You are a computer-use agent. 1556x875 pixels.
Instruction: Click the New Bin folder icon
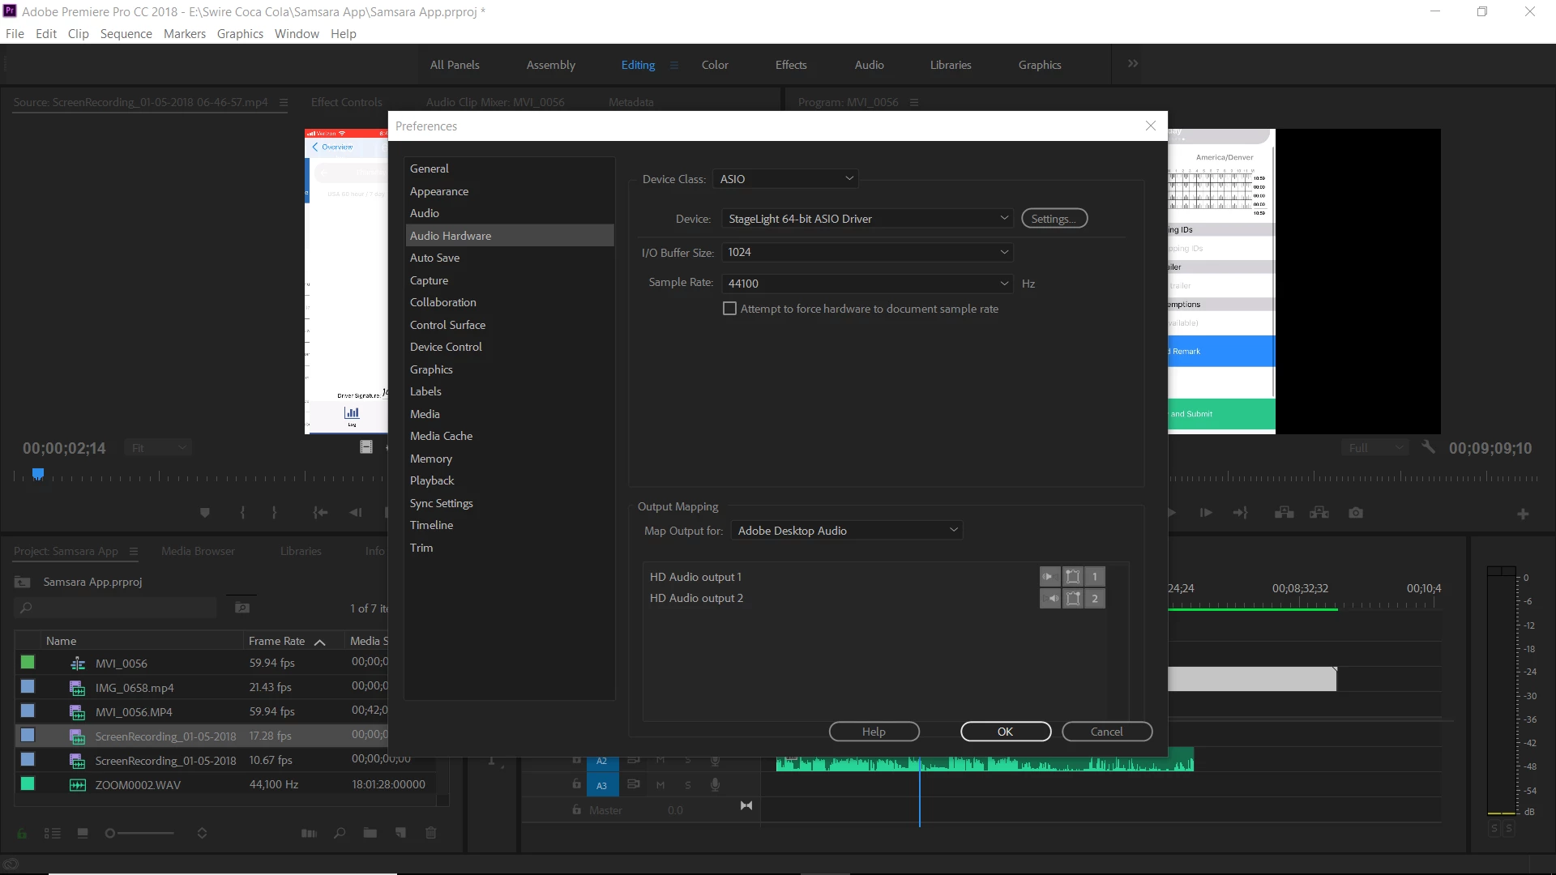(x=370, y=833)
